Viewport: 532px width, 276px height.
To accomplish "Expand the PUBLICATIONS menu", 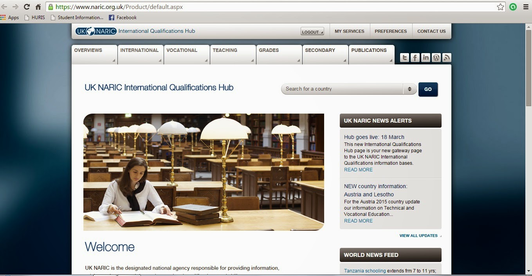I will pos(371,55).
